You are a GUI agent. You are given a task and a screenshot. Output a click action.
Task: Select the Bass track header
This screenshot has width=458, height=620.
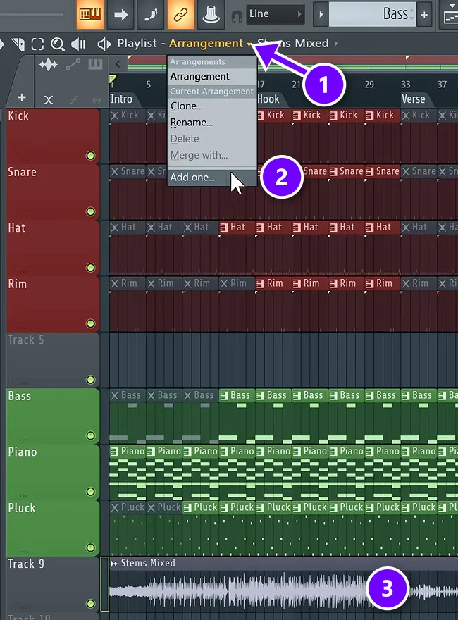tap(53, 416)
